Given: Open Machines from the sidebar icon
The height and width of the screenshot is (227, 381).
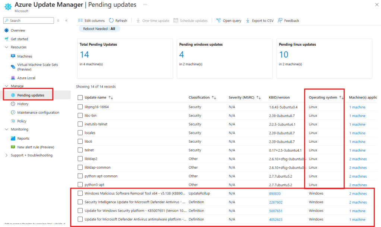Looking at the screenshot, I should (x=13, y=56).
